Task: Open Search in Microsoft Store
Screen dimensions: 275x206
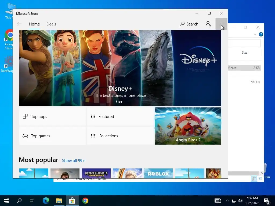Action: [x=189, y=24]
